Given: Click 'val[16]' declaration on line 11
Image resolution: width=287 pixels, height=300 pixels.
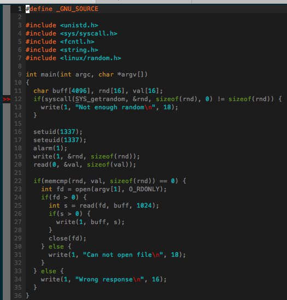Looking at the screenshot, I should click(146, 91).
